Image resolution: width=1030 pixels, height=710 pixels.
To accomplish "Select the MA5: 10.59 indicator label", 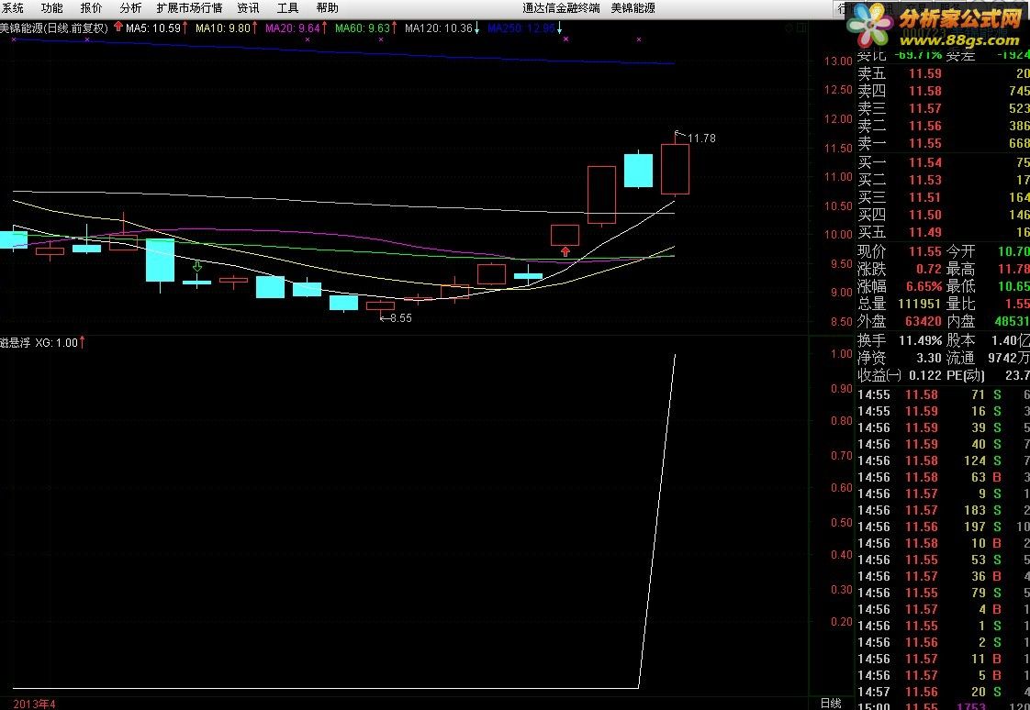I will [157, 28].
